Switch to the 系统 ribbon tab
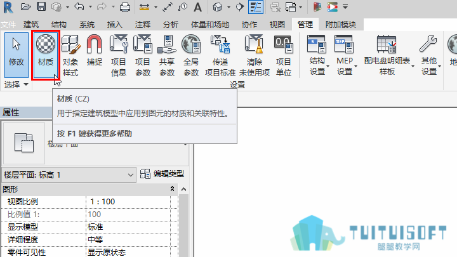This screenshot has height=257, width=457. (x=87, y=25)
